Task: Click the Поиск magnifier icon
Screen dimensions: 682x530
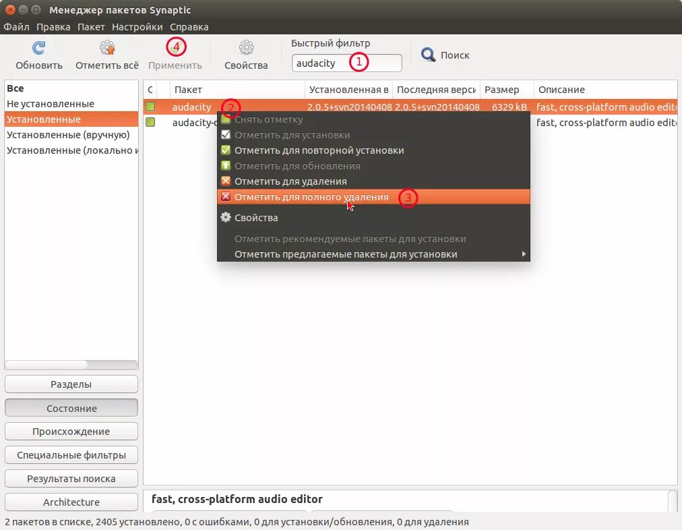Action: tap(428, 55)
